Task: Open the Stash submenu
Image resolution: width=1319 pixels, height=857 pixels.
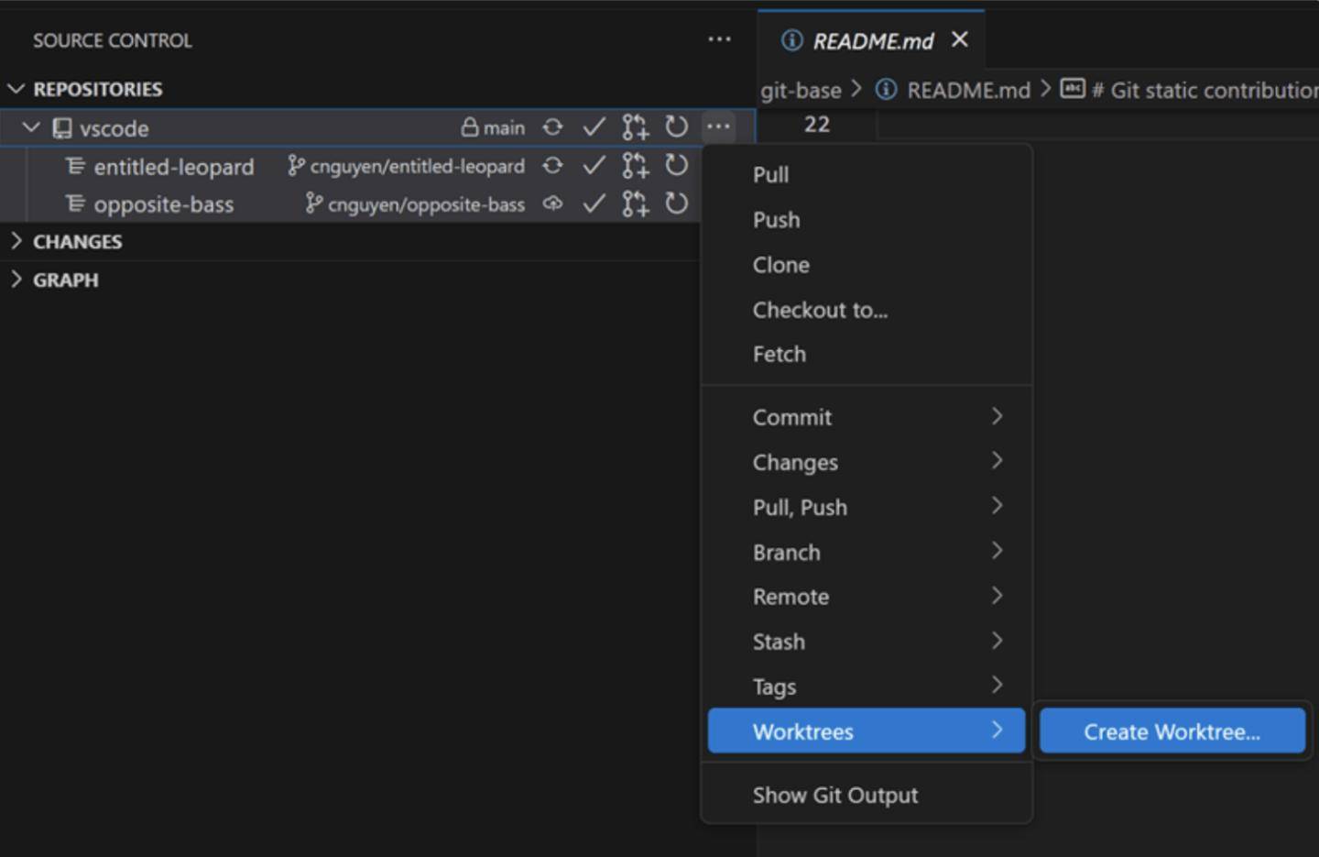Action: (867, 642)
